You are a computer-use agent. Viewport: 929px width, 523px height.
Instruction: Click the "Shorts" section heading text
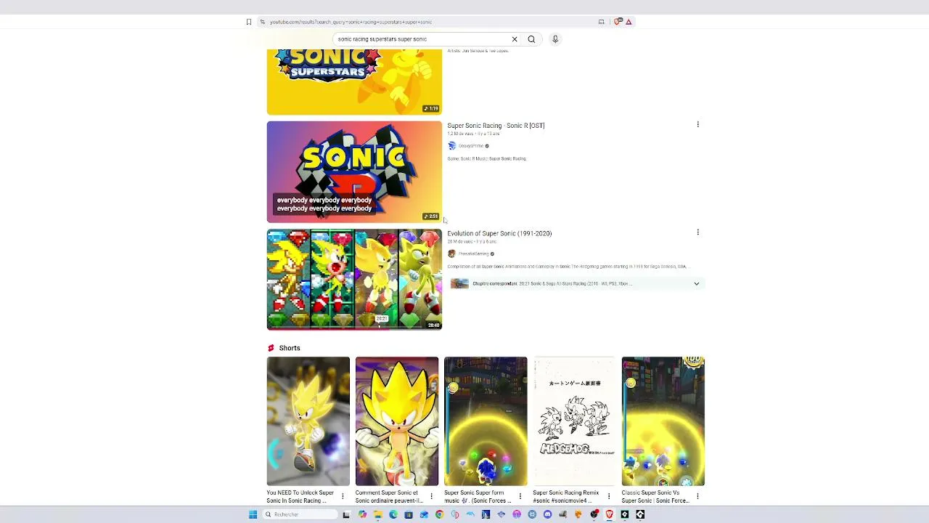pos(290,348)
